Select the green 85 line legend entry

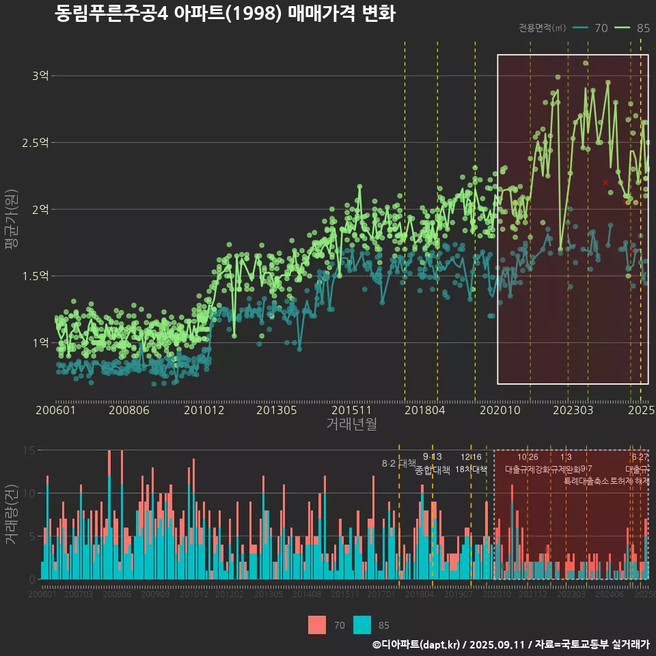(632, 28)
